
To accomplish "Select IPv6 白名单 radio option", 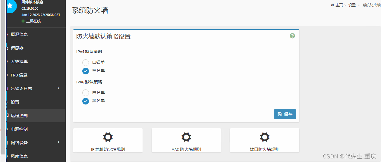I will click(x=86, y=93).
